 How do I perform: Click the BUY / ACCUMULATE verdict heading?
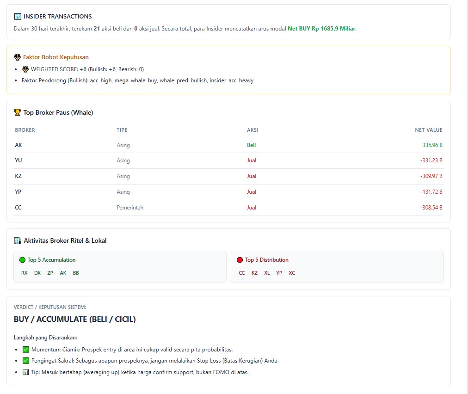tap(74, 320)
